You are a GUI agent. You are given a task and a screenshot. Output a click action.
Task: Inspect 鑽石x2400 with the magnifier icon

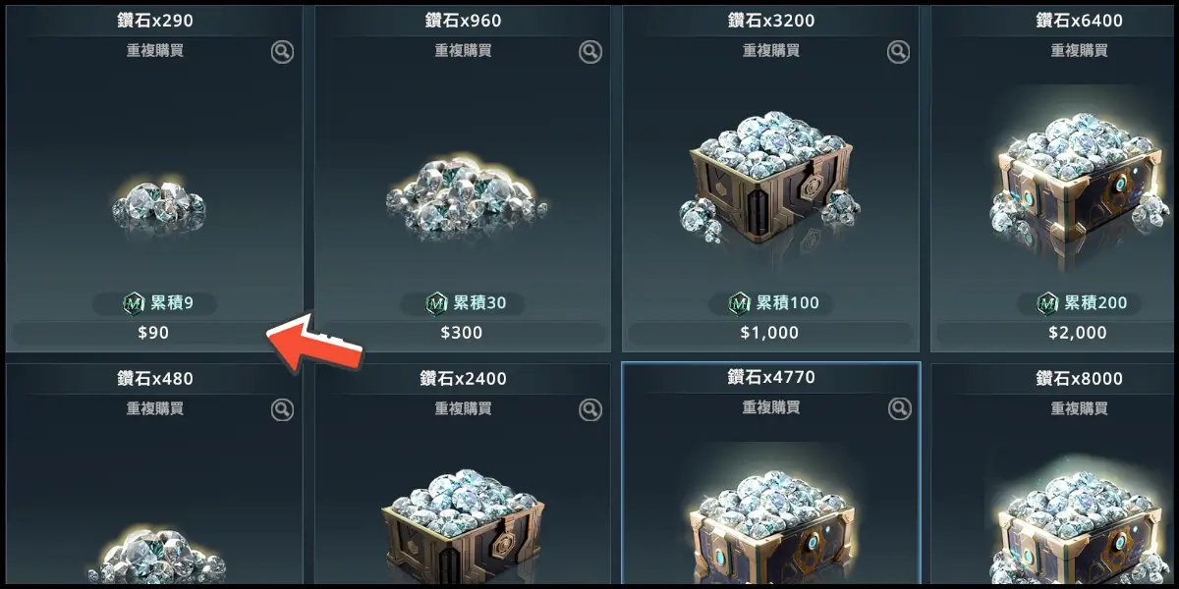[x=590, y=409]
